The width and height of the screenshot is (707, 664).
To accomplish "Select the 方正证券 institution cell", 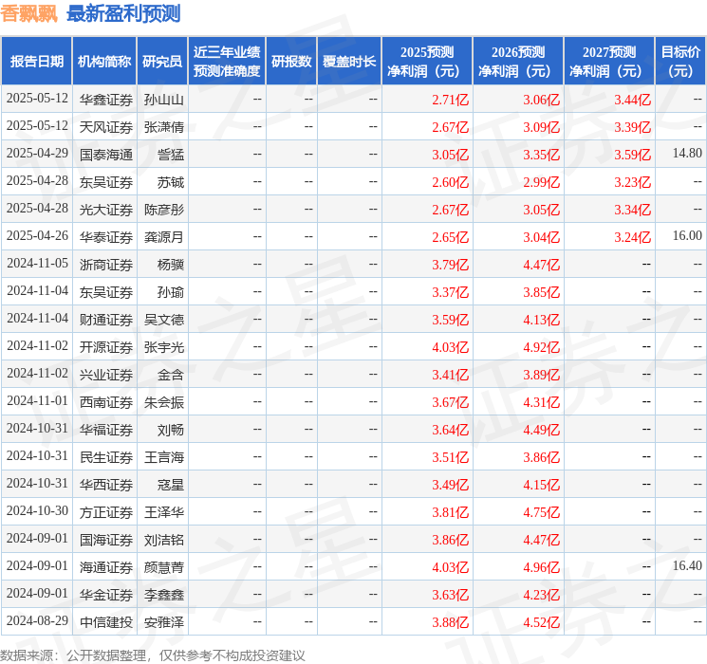I will [x=106, y=512].
